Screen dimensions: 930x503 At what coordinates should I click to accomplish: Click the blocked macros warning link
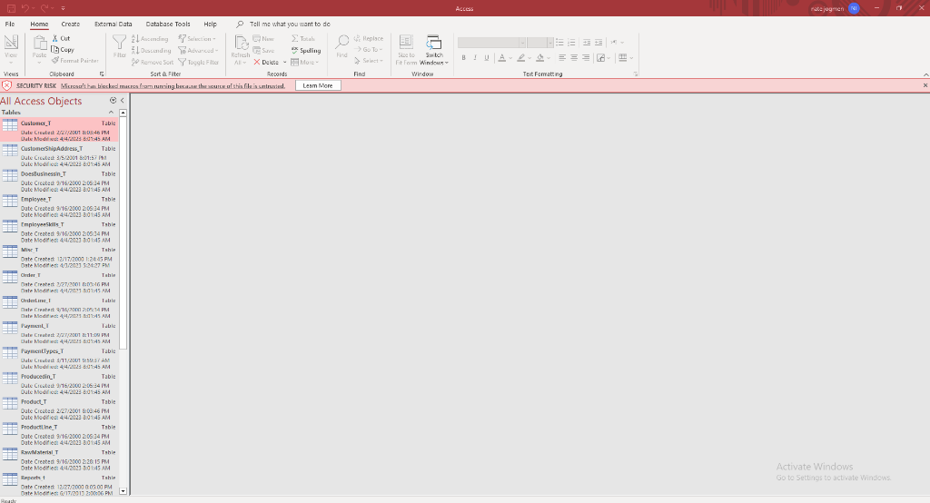click(x=173, y=86)
